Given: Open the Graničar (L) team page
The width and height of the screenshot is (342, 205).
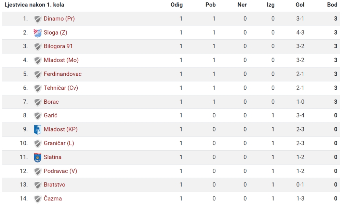Looking at the screenshot, I should 59,143.
